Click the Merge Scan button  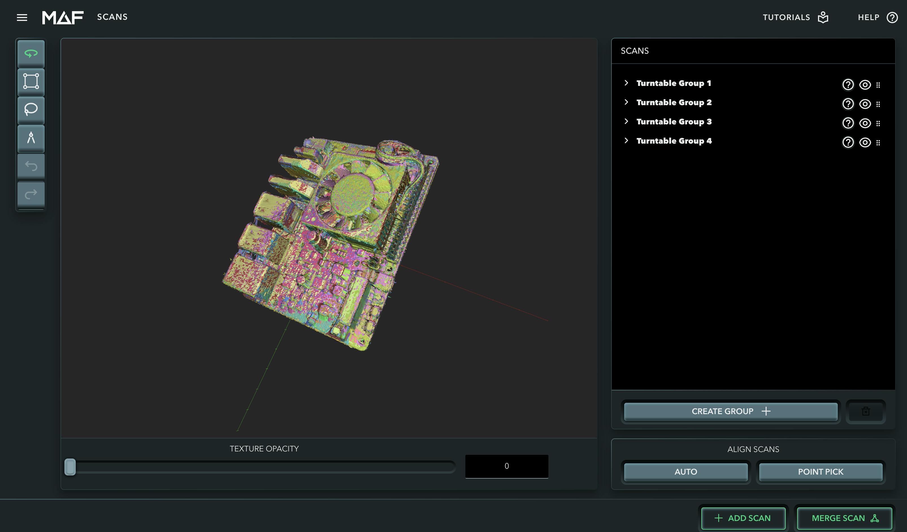844,518
